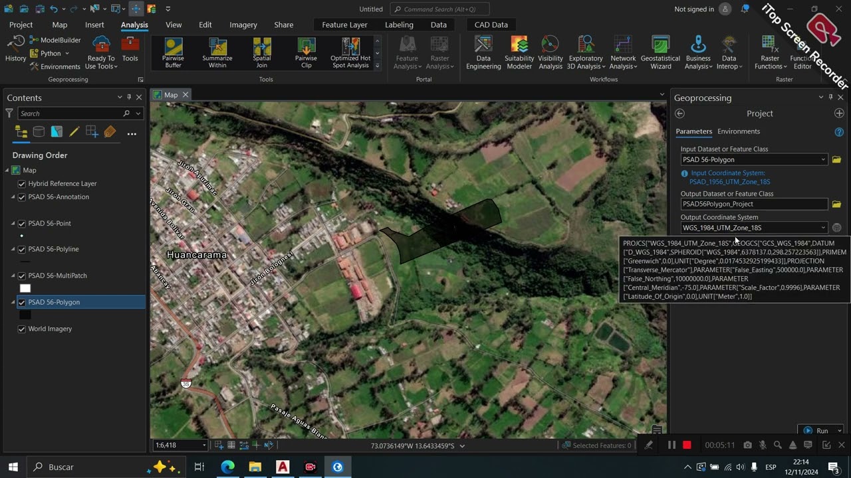Open Spatial Join tool
Viewport: 851px width, 478px height.
pos(262,52)
